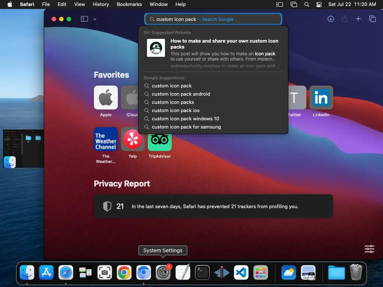
Task: Open the Apple menu
Action: click(x=10, y=4)
